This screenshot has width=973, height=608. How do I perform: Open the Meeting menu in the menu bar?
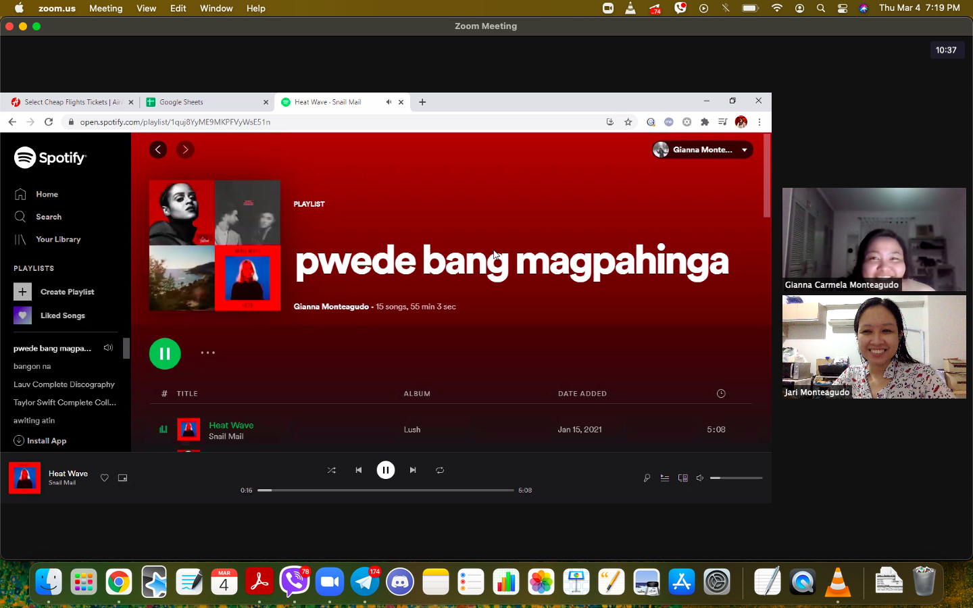coord(106,8)
